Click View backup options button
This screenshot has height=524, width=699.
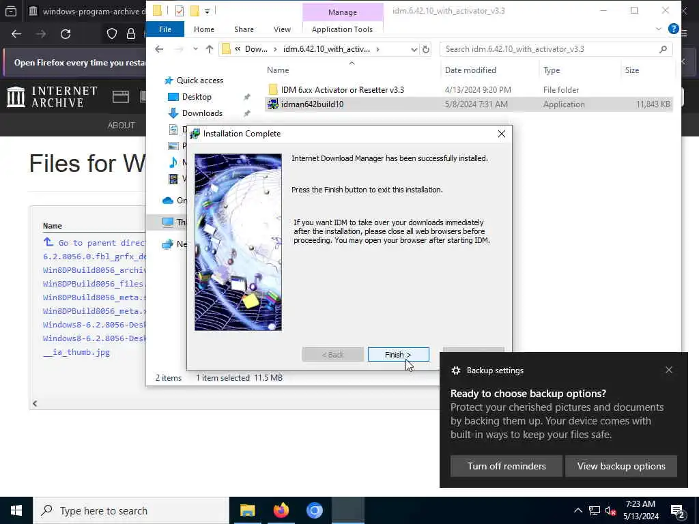621,466
